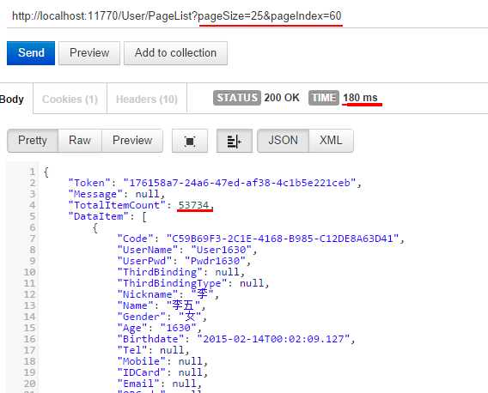The height and width of the screenshot is (393, 488).
Task: Click the "IDCard" key
Action: [142, 372]
